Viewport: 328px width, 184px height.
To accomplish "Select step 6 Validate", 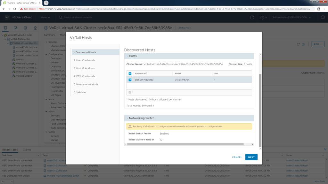I will pyautogui.click(x=79, y=92).
